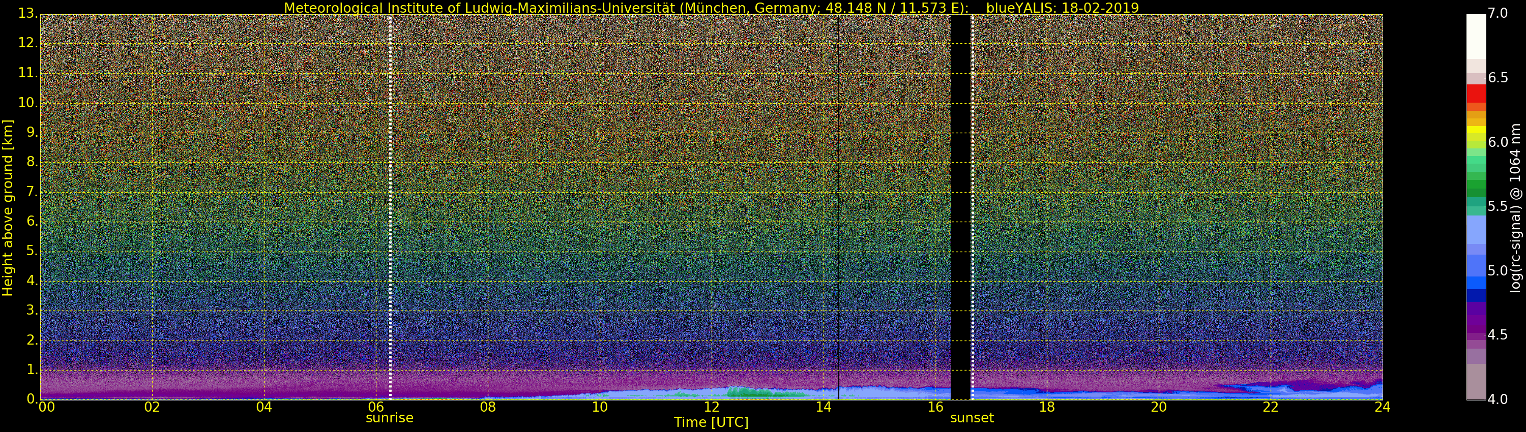Click the time tick label '18'
1526x432 pixels.
tap(1047, 407)
